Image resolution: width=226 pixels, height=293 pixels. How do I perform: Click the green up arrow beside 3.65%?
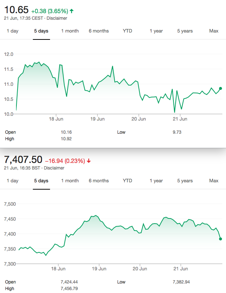pos(72,11)
